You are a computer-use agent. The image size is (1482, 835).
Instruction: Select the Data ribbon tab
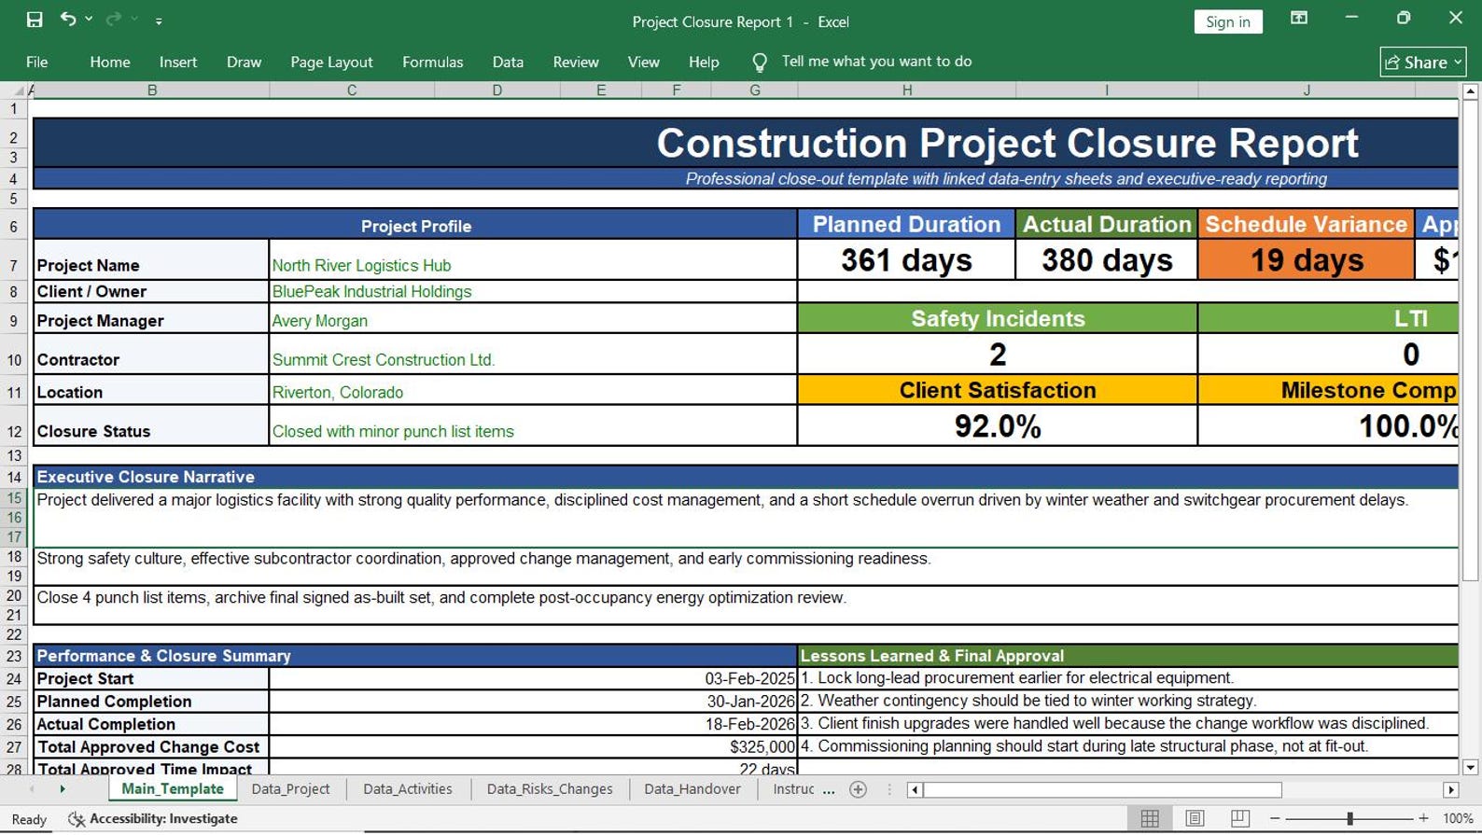tap(508, 62)
